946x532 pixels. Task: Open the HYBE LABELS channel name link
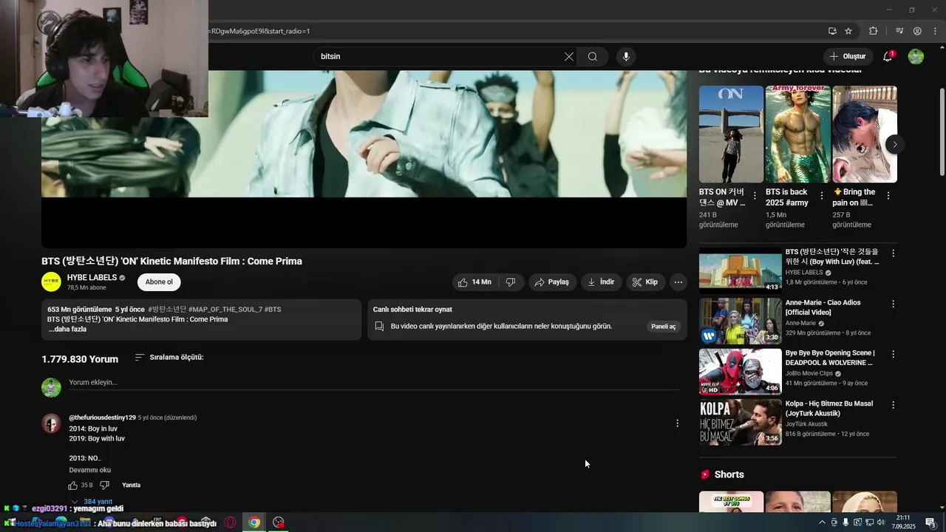[x=92, y=278]
